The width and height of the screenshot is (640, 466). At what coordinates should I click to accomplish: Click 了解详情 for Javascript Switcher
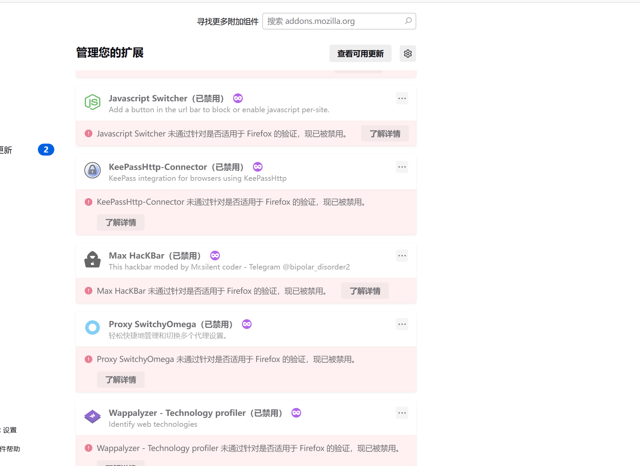click(x=385, y=133)
